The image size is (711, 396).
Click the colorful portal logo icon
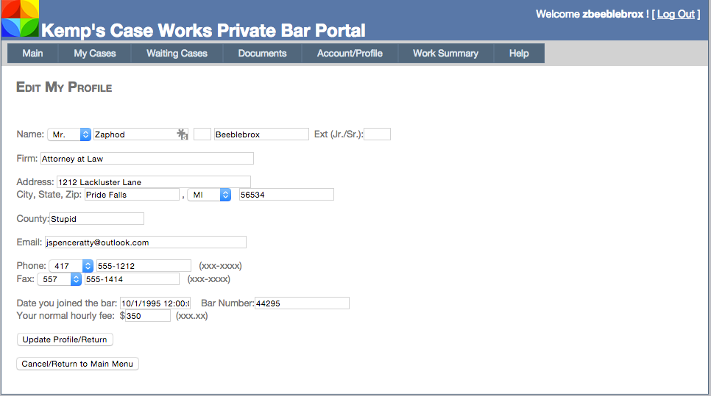(19, 18)
